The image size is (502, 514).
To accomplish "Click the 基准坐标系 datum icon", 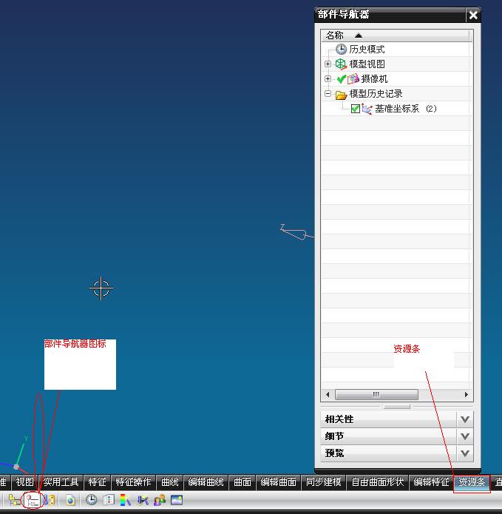I will click(x=367, y=109).
